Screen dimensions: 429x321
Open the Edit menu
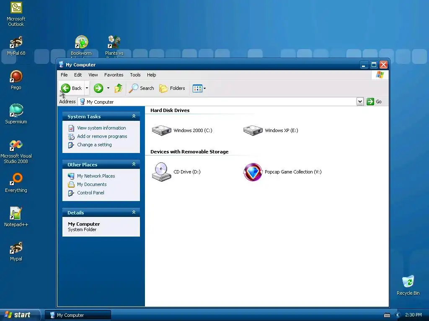(78, 75)
